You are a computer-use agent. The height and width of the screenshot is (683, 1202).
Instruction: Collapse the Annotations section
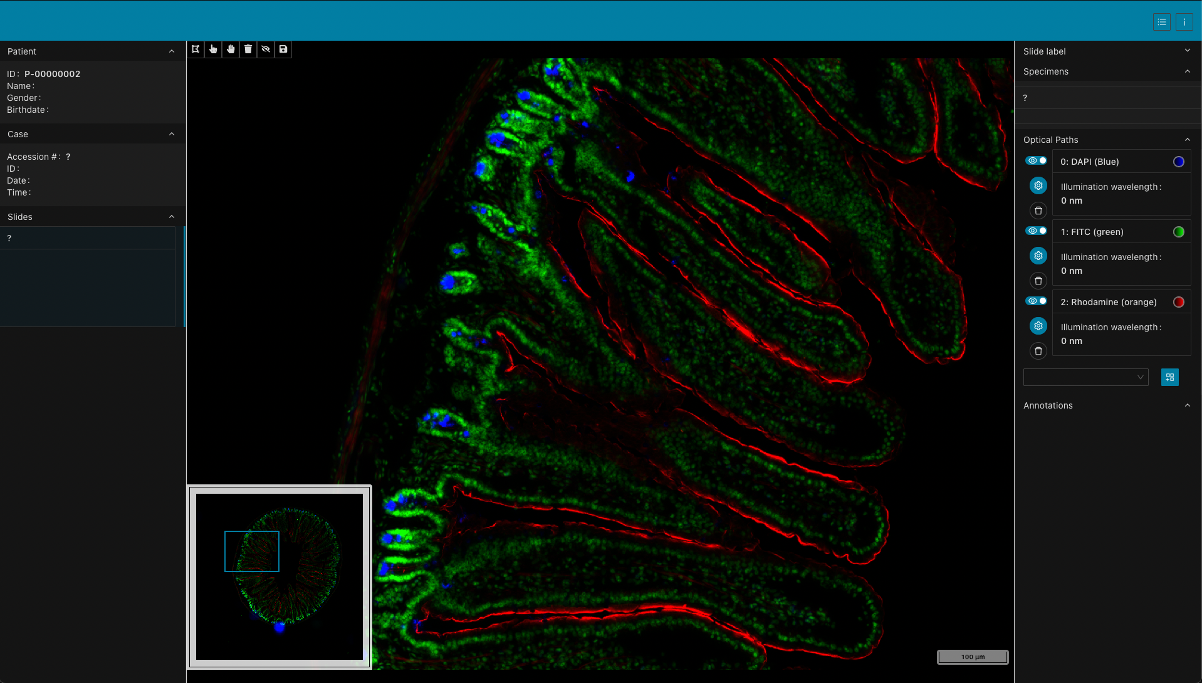pyautogui.click(x=1187, y=405)
